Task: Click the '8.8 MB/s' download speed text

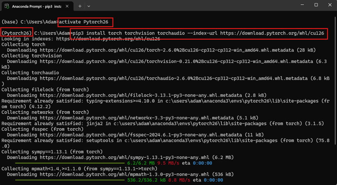Action: (x=179, y=180)
